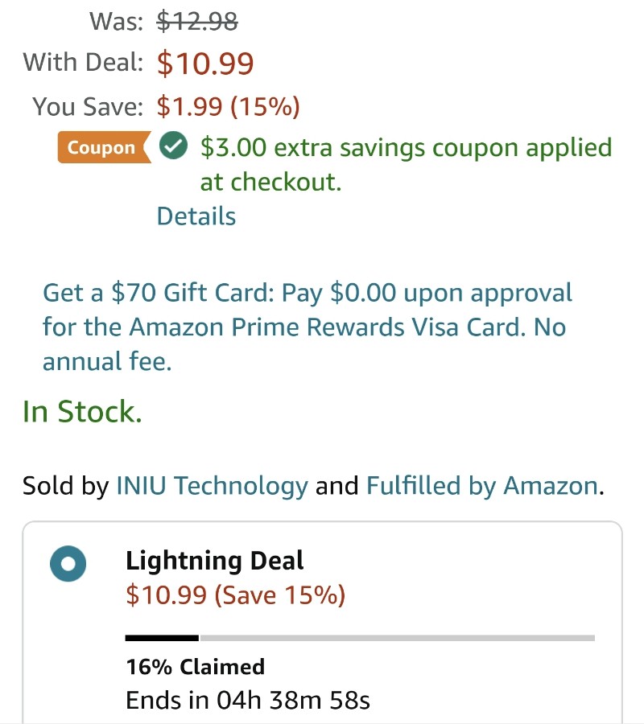This screenshot has height=724, width=644.
Task: Click the $10.99 With Deal price
Action: coord(205,64)
